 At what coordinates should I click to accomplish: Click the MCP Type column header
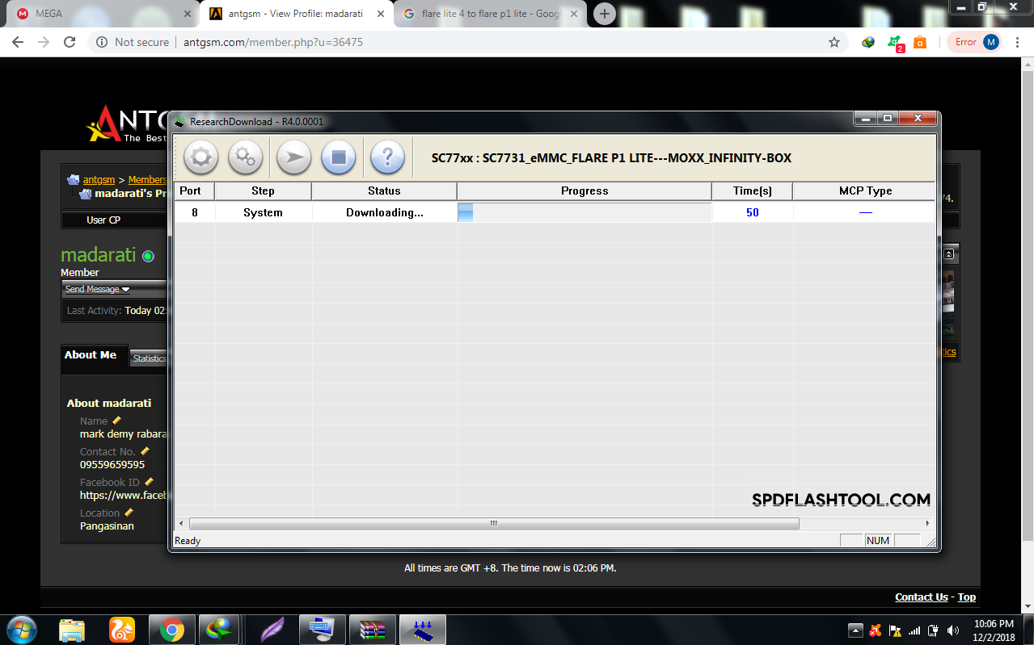point(864,191)
